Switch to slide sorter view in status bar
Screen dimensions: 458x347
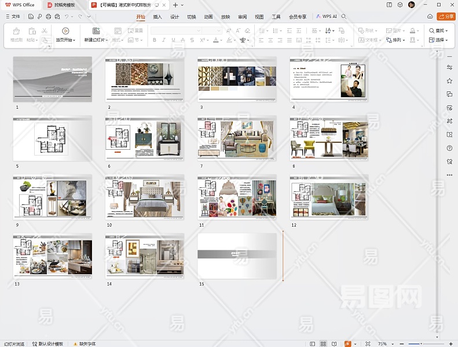click(324, 344)
